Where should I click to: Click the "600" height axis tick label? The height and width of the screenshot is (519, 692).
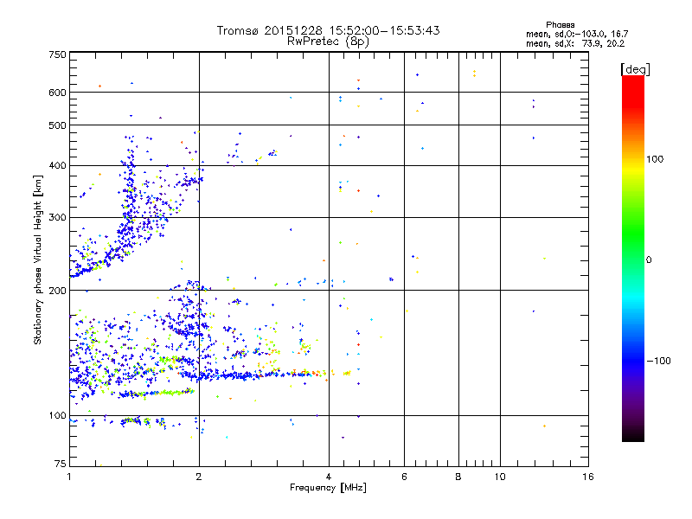pos(57,93)
